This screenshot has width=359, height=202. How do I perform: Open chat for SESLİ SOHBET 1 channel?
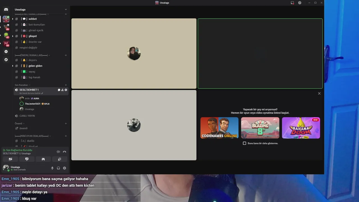coord(59,90)
